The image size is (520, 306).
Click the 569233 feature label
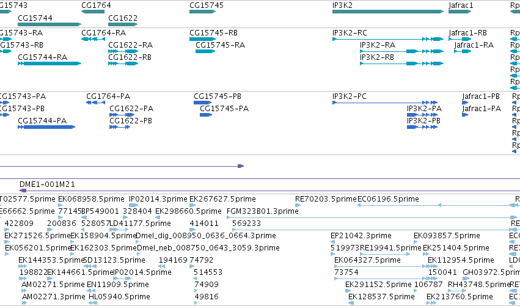point(246,224)
